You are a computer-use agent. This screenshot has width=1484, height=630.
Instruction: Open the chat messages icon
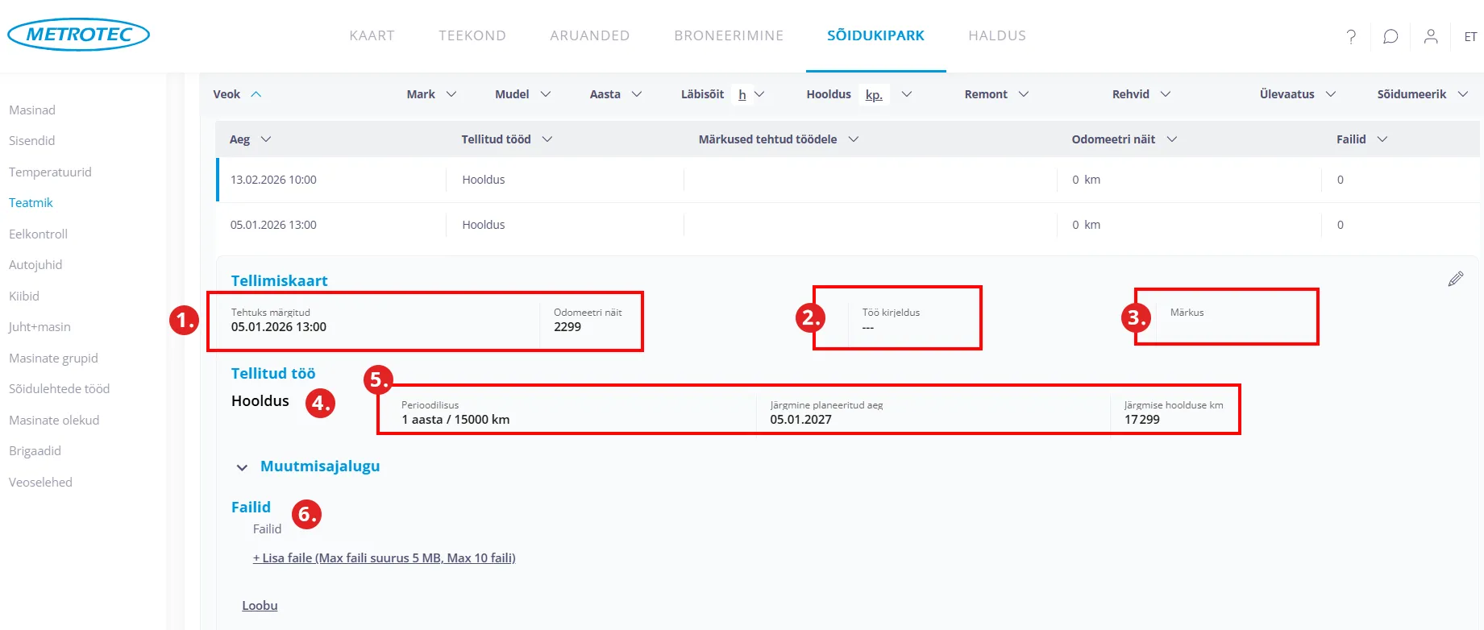coord(1390,36)
